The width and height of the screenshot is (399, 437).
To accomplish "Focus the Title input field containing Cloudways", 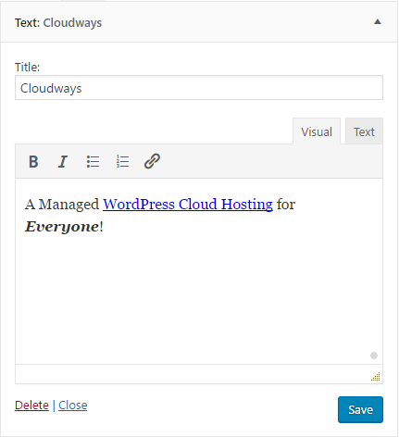I will coord(199,88).
